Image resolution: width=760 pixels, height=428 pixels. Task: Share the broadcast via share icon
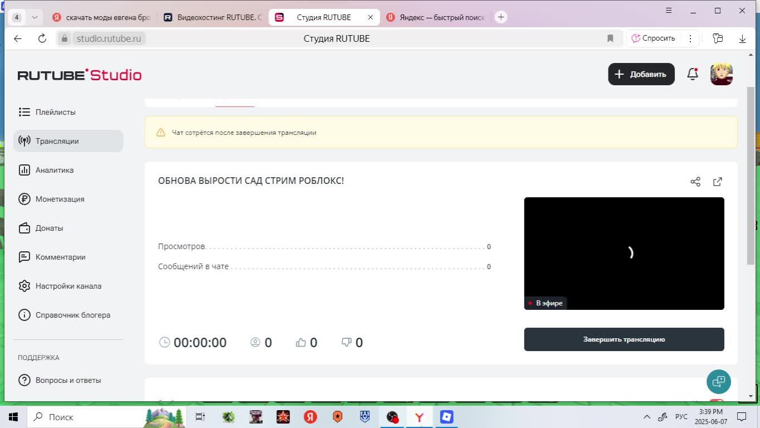pos(695,182)
